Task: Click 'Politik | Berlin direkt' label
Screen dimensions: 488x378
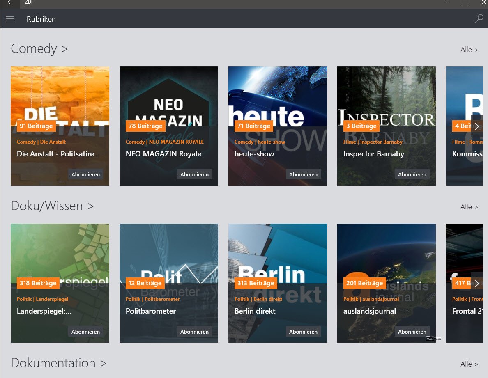Action: point(258,299)
